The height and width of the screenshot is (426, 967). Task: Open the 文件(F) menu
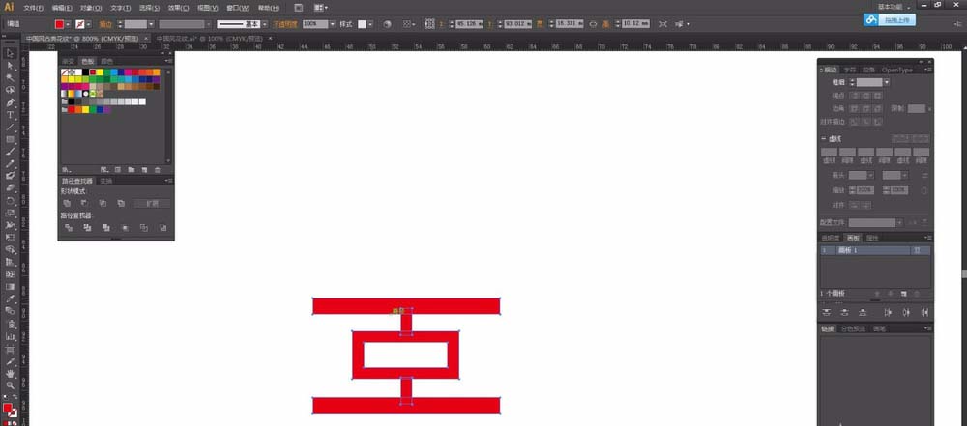click(33, 8)
